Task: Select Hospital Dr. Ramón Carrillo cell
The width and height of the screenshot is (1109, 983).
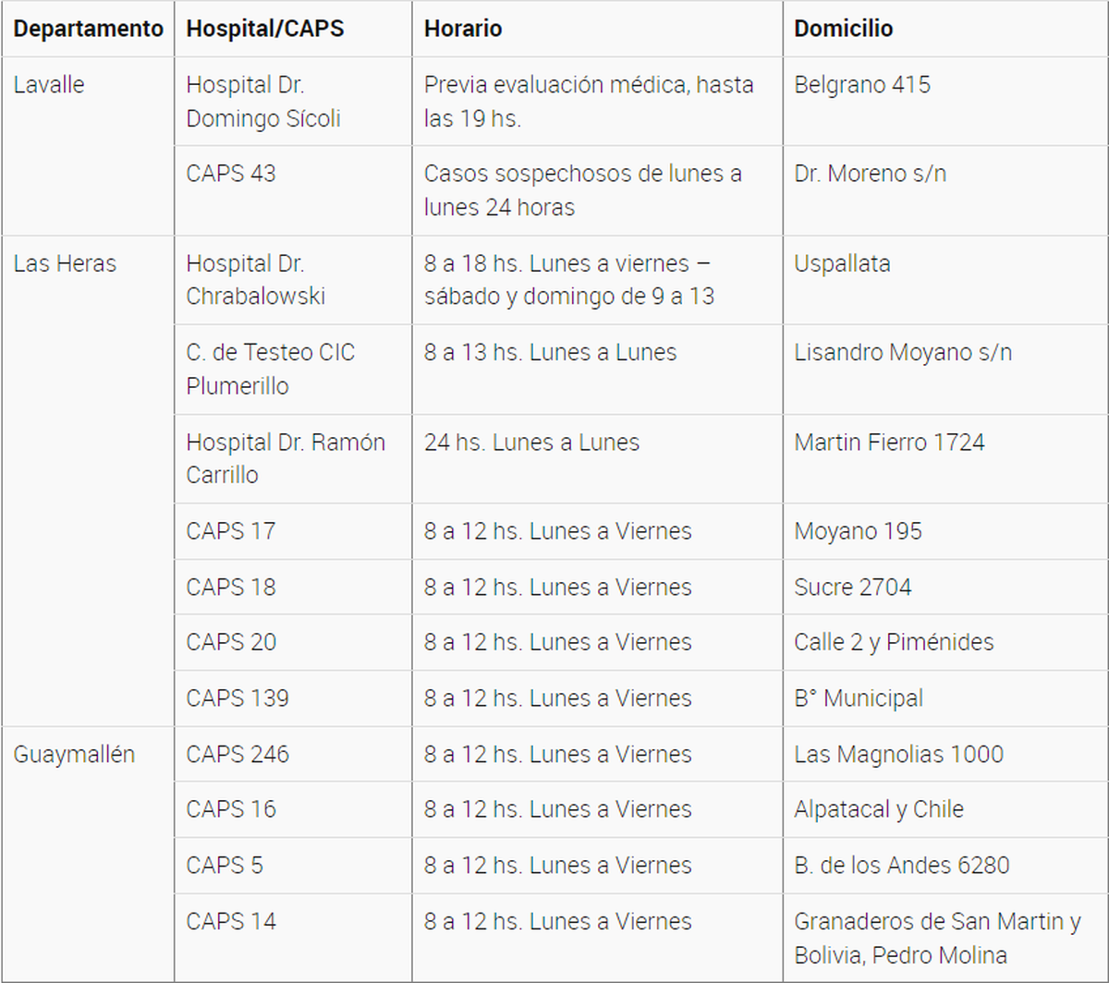Action: click(x=286, y=458)
